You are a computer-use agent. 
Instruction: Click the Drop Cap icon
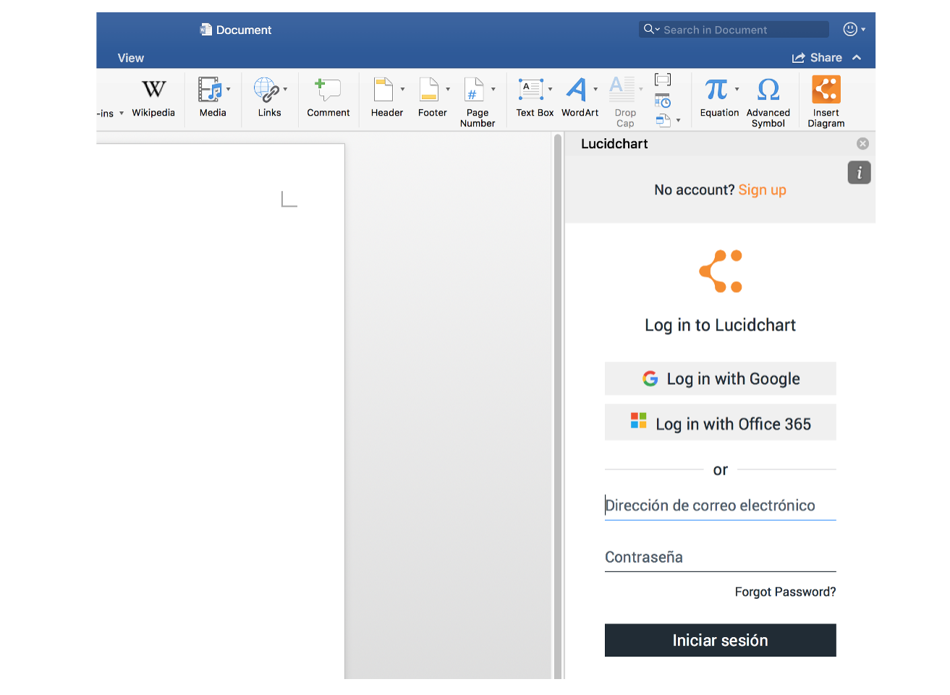pyautogui.click(x=622, y=90)
